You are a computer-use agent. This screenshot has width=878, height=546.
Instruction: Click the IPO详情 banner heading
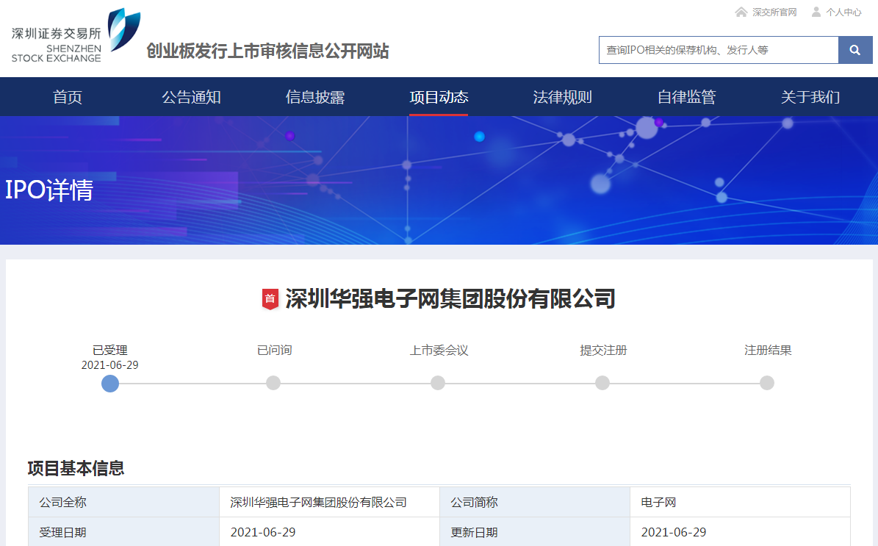(48, 190)
